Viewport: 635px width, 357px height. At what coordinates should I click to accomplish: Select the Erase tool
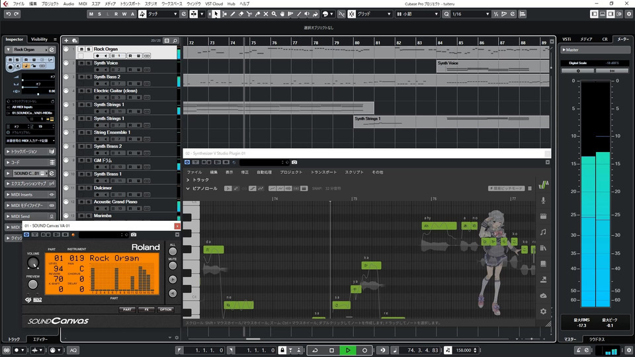(x=241, y=14)
